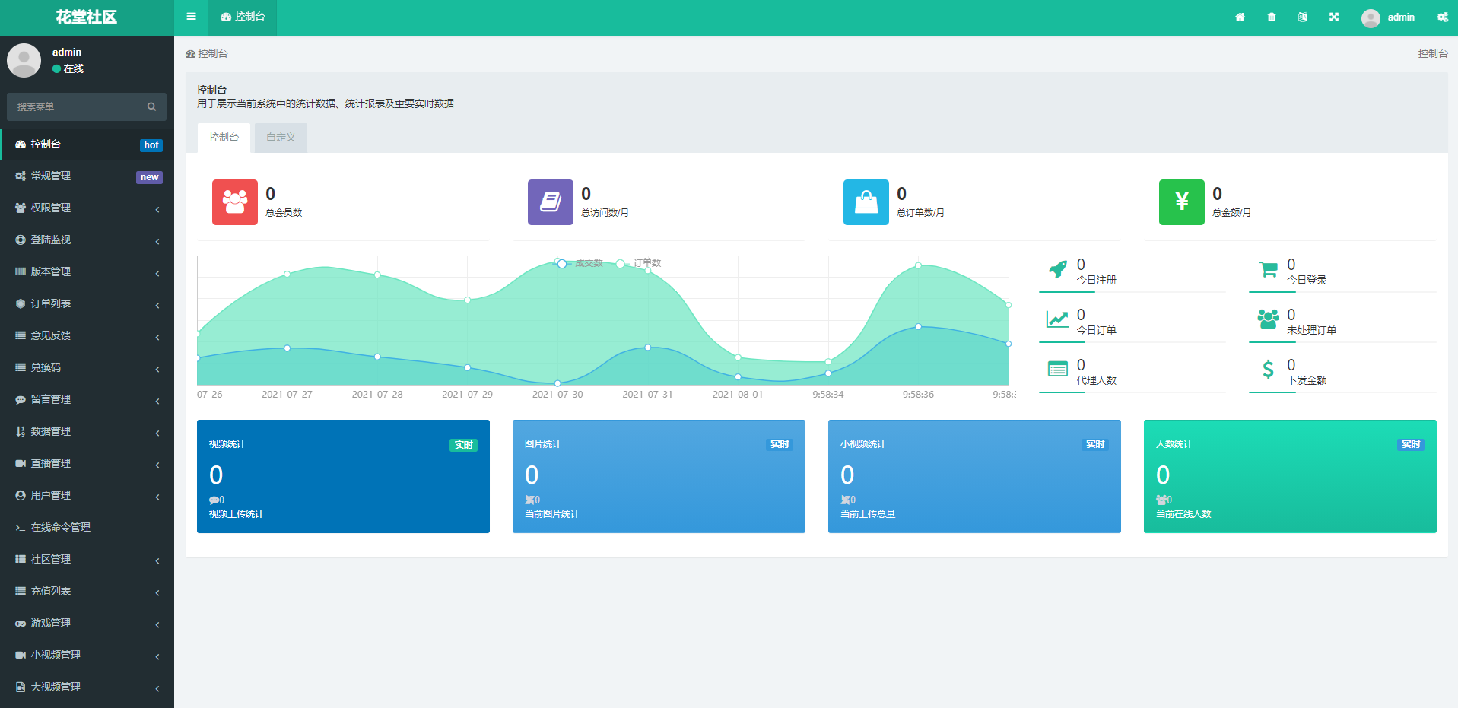This screenshot has width=1458, height=708.
Task: Click the home icon in top bar
Action: [x=1240, y=17]
